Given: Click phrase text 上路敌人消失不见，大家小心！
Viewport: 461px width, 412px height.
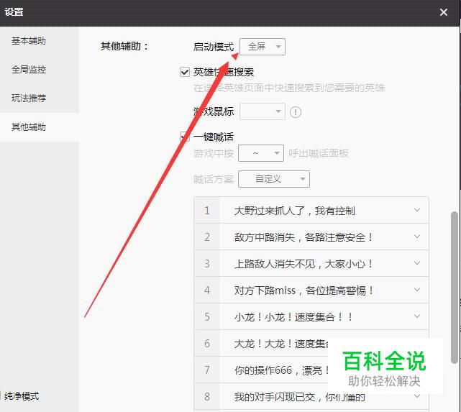Looking at the screenshot, I should [303, 264].
